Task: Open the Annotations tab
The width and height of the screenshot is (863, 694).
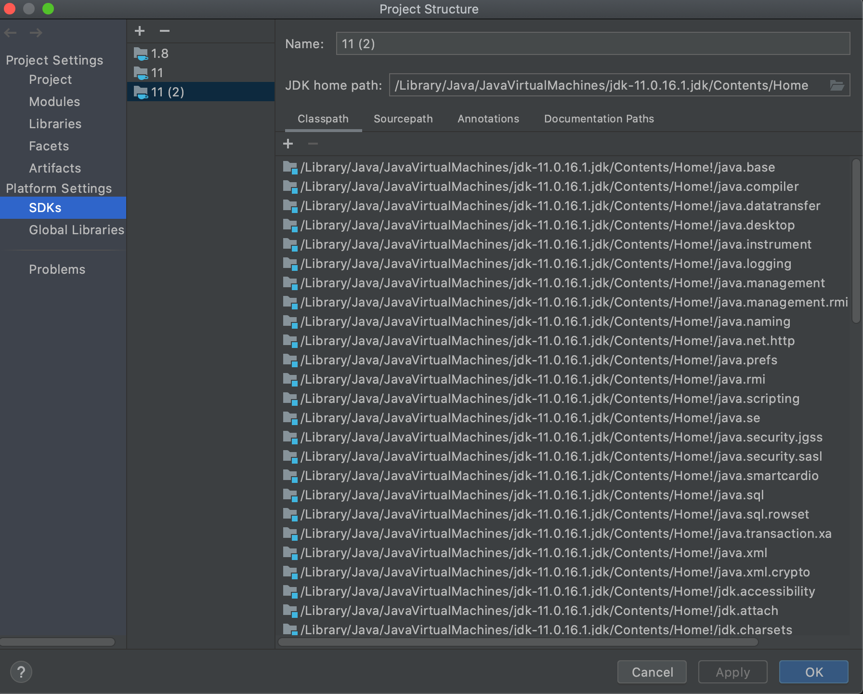Action: click(x=488, y=119)
